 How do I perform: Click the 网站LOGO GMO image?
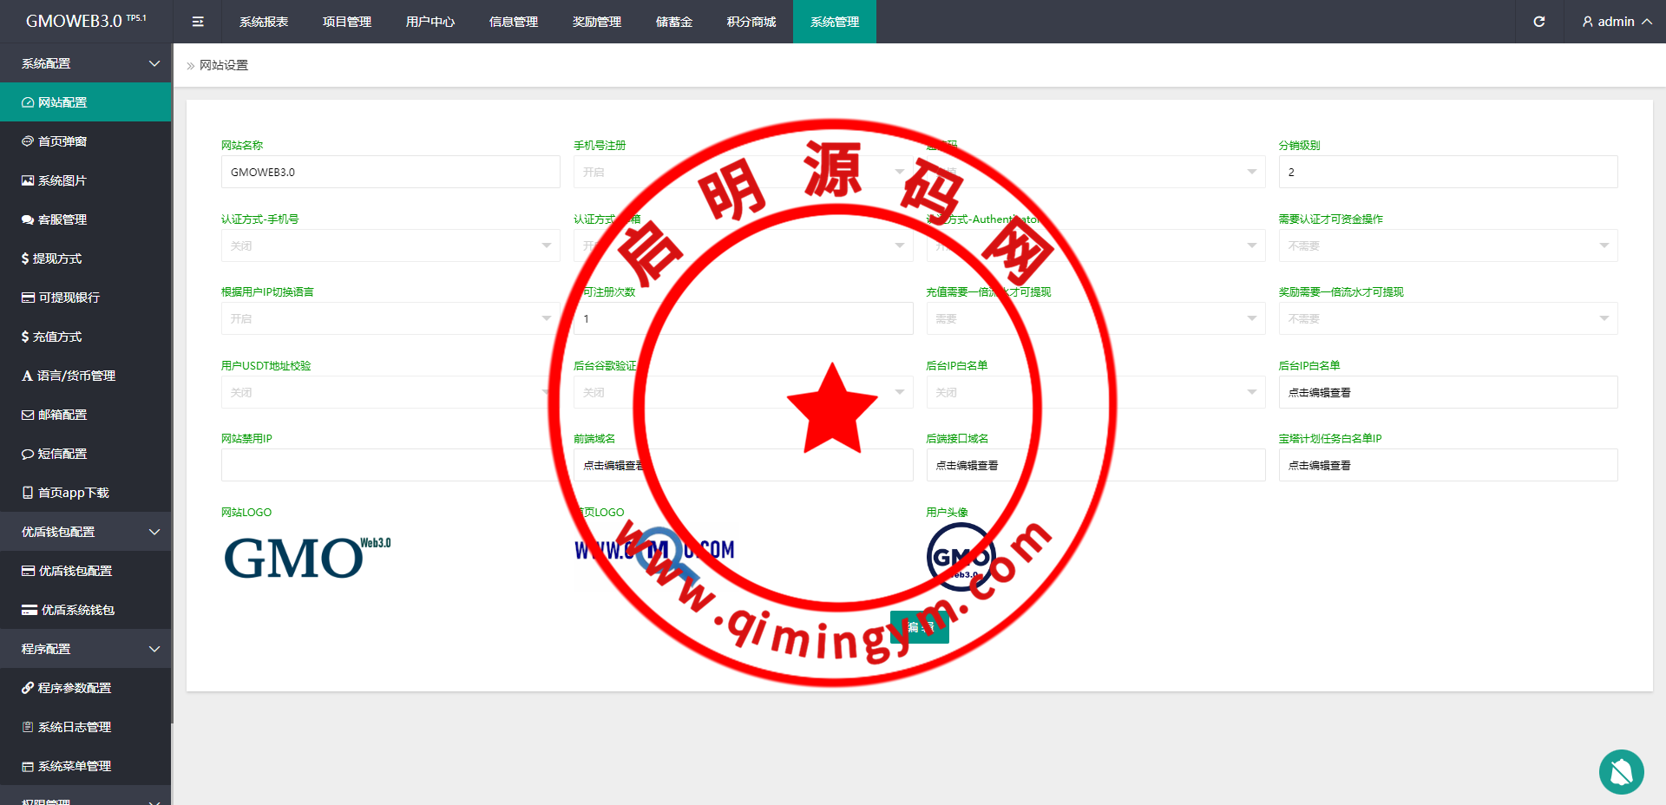pyautogui.click(x=307, y=557)
